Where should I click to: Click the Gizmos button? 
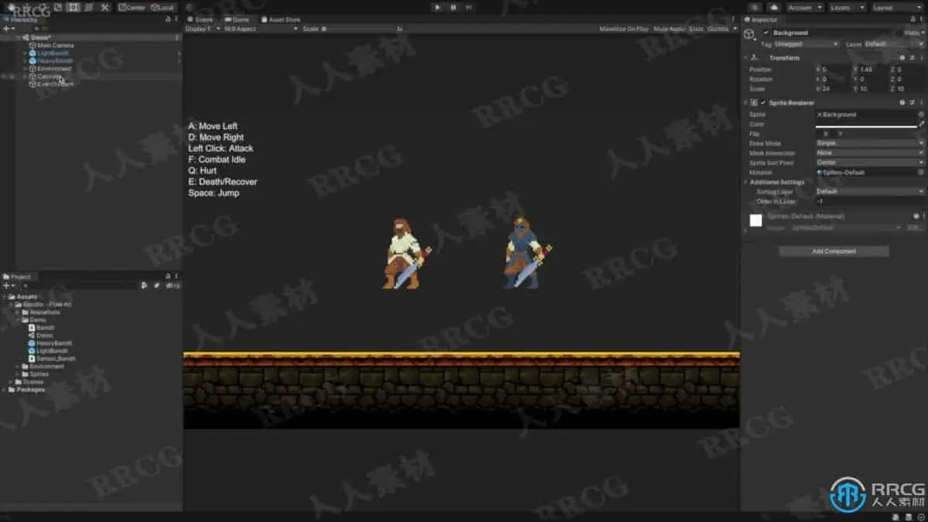718,29
